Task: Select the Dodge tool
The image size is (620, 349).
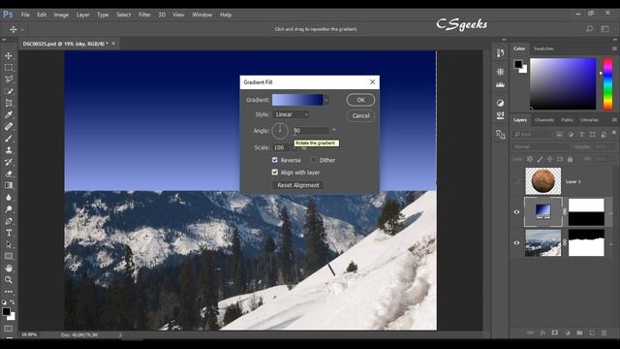Action: click(x=9, y=209)
